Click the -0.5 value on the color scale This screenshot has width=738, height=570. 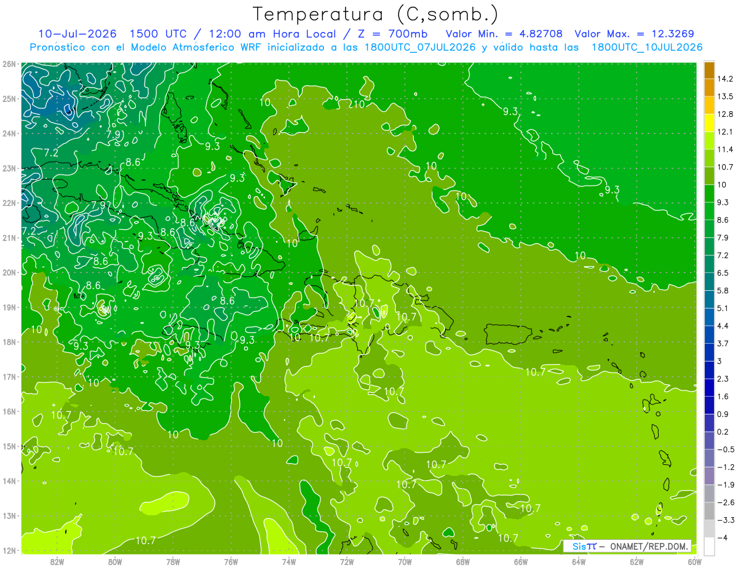pyautogui.click(x=726, y=449)
